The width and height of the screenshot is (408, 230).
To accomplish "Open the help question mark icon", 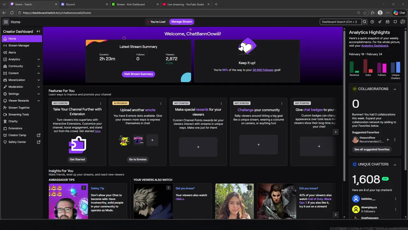I will [x=372, y=22].
